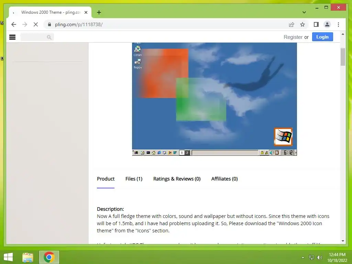
Task: Open Chrome three-dot menu
Action: tap(338, 24)
